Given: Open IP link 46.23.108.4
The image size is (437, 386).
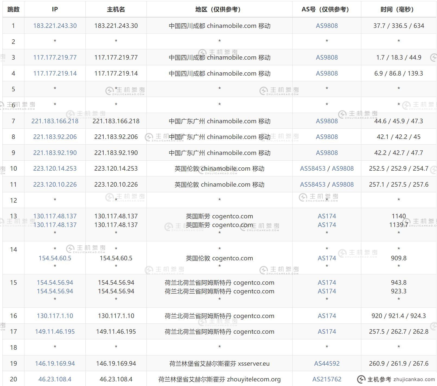Looking at the screenshot, I should 55,379.
